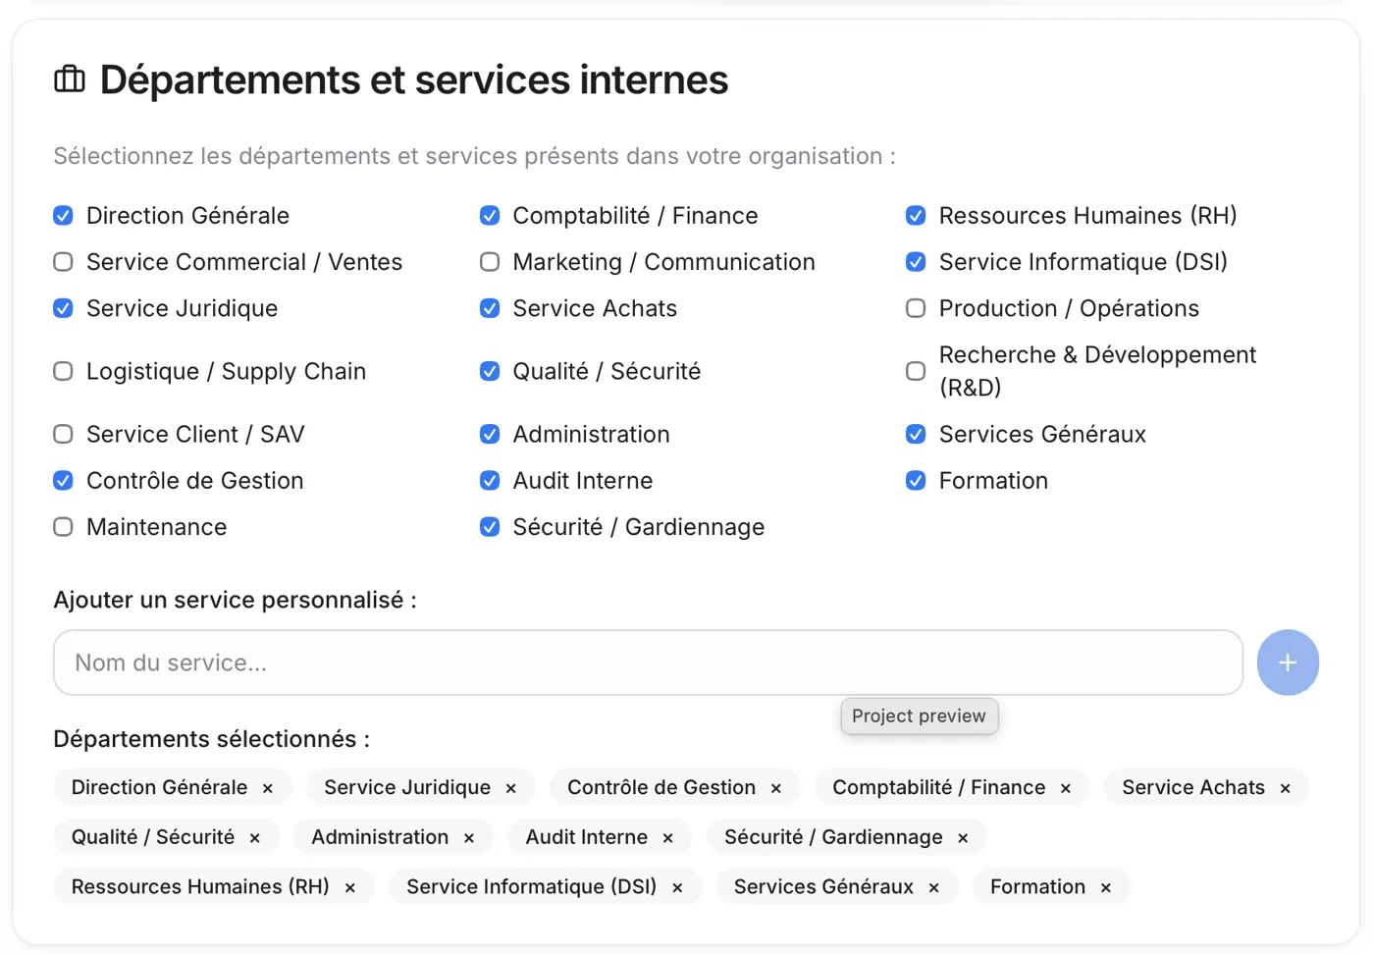The height and width of the screenshot is (954, 1374).
Task: Remove the Contrôle de Gestion tag
Action: [x=776, y=788]
